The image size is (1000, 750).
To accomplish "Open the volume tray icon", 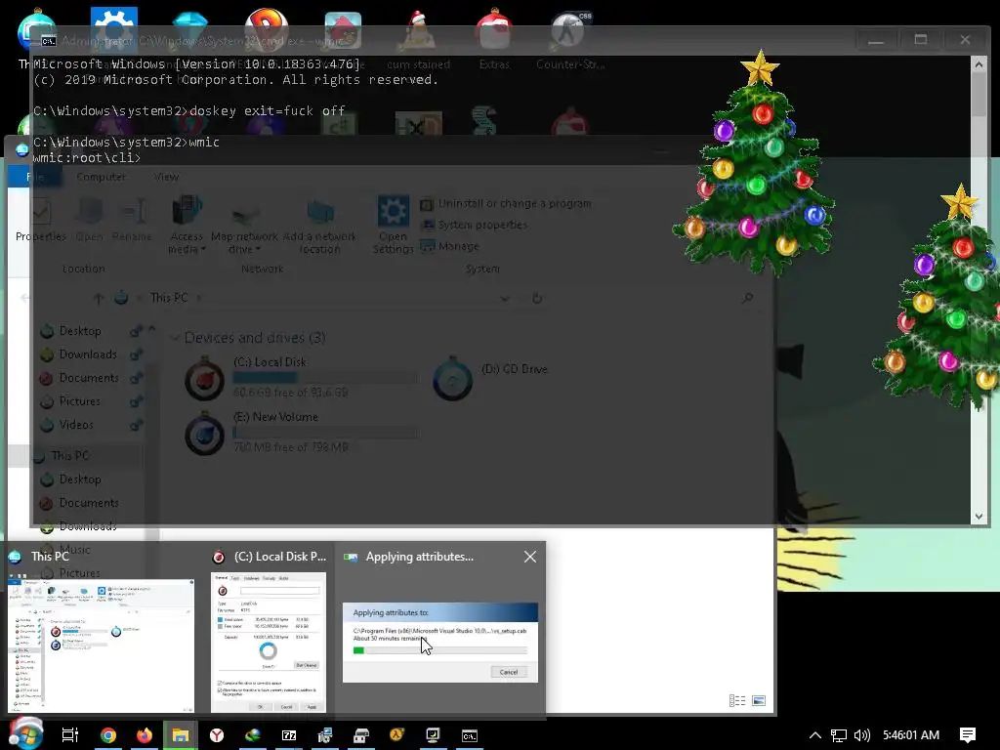I will pos(861,735).
